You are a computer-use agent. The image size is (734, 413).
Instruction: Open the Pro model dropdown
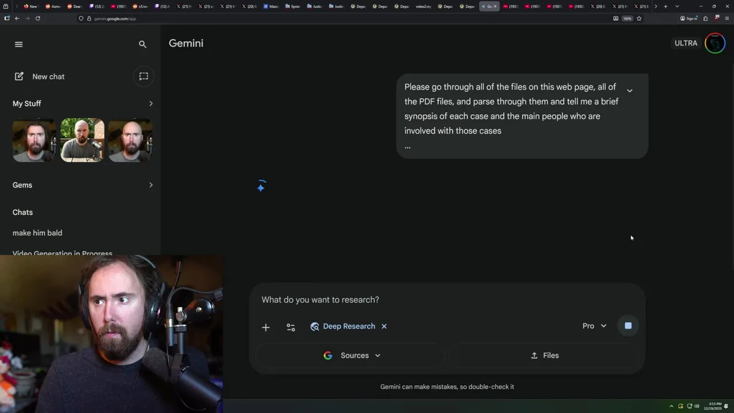(x=594, y=326)
